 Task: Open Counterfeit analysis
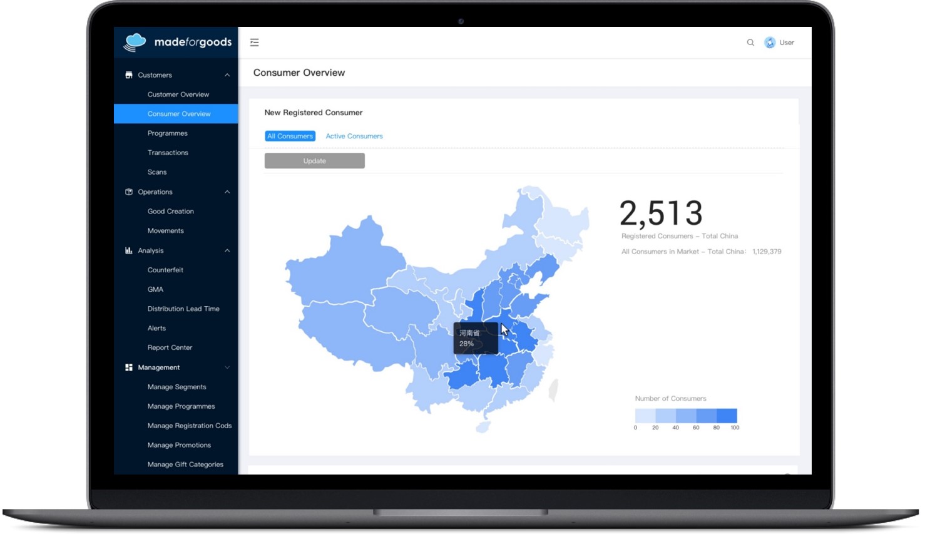(x=165, y=270)
